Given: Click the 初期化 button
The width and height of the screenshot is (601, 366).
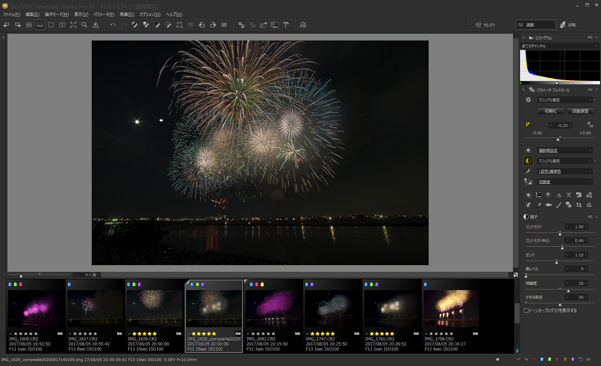Looking at the screenshot, I should [551, 111].
